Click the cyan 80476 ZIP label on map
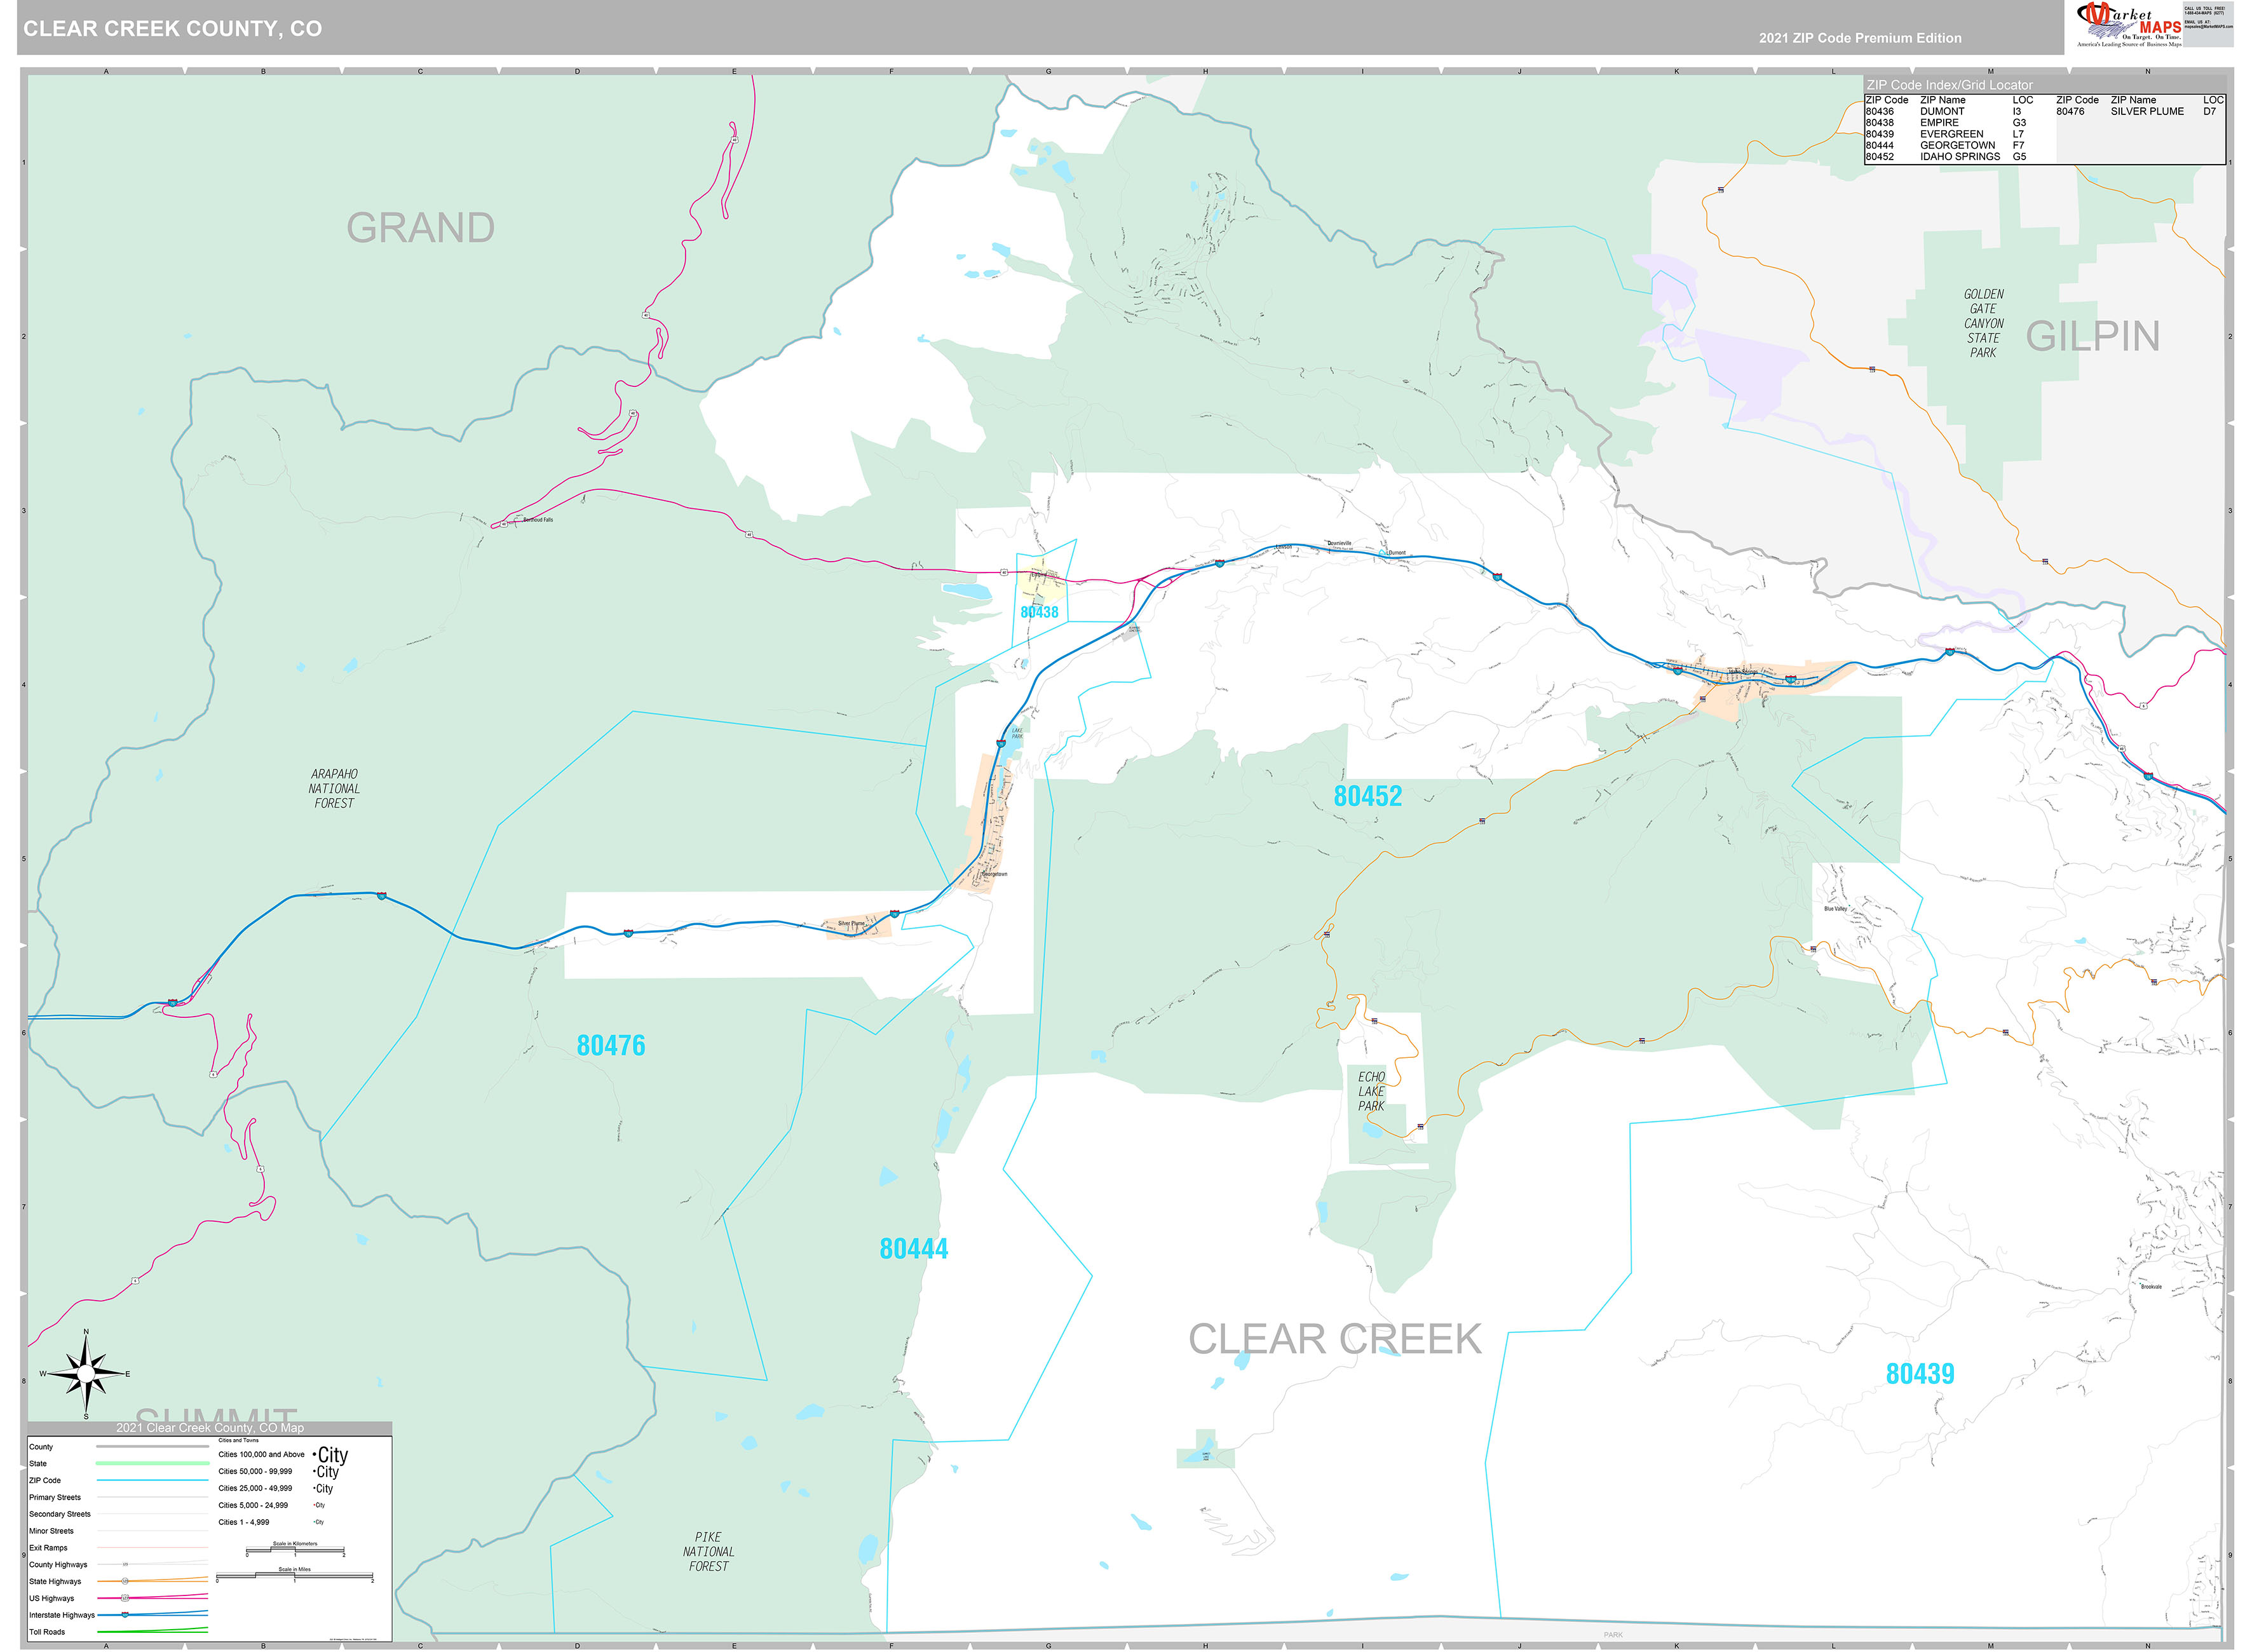Screen dimensions: 2245x1652 tap(611, 1045)
